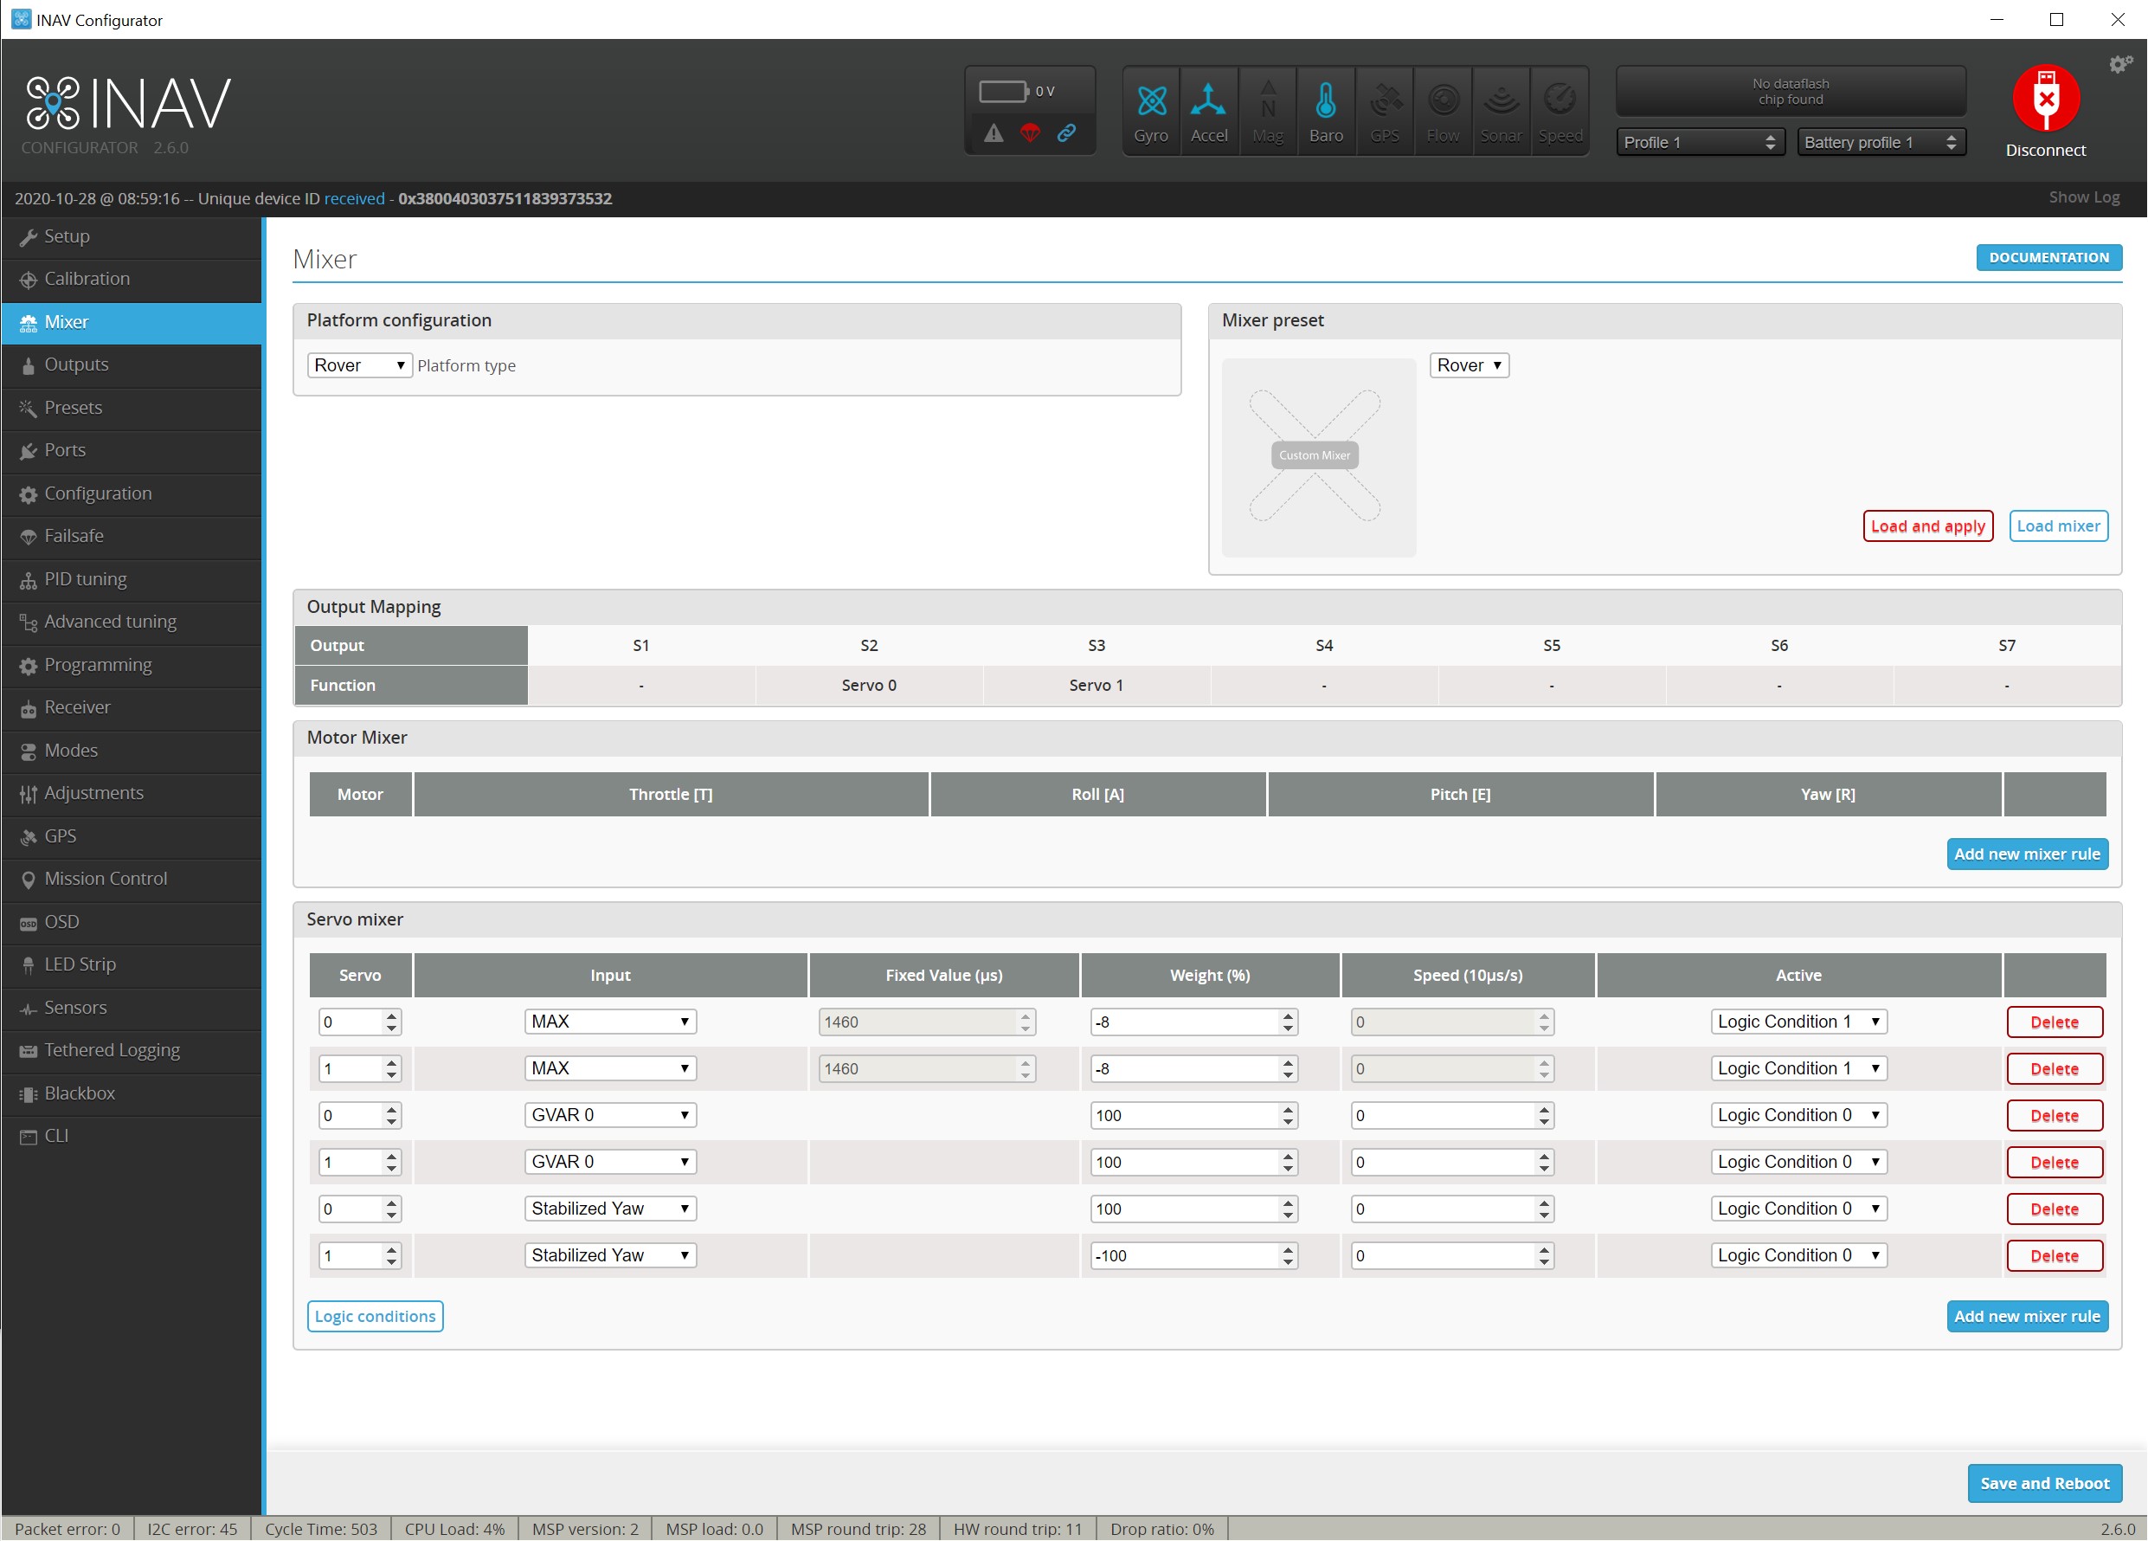Click the warning triangle status icon
This screenshot has width=2148, height=1541.
click(993, 133)
